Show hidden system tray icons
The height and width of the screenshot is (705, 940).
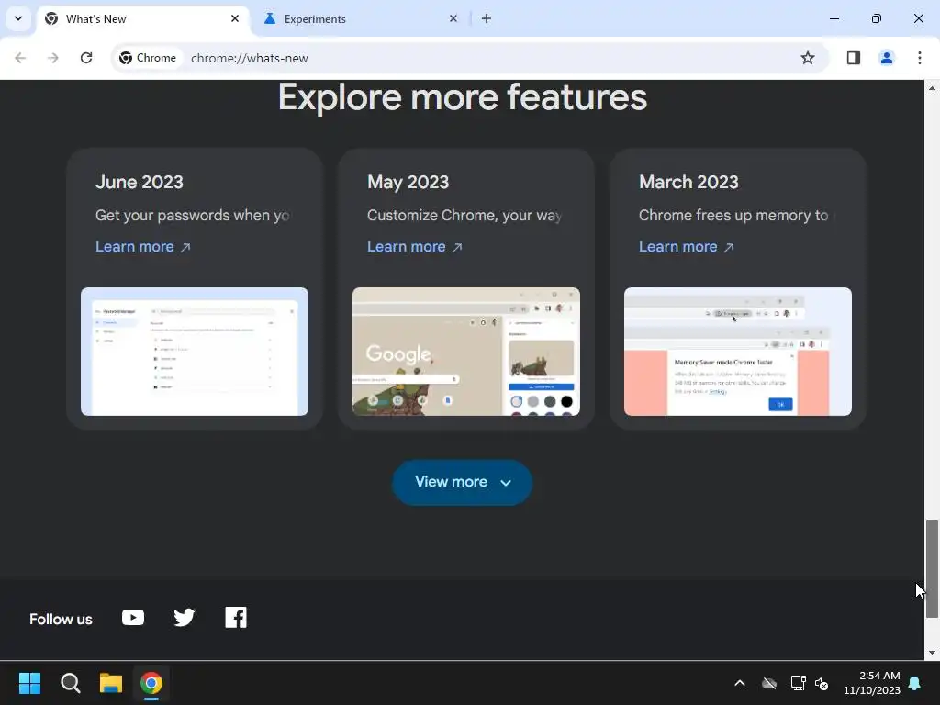[740, 683]
